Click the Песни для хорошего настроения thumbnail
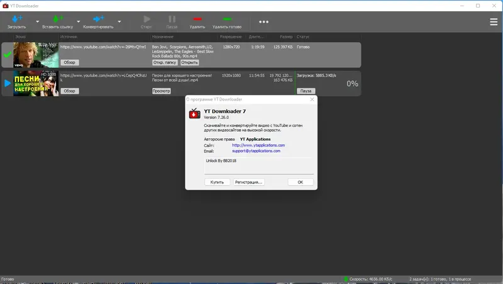 tap(36, 84)
